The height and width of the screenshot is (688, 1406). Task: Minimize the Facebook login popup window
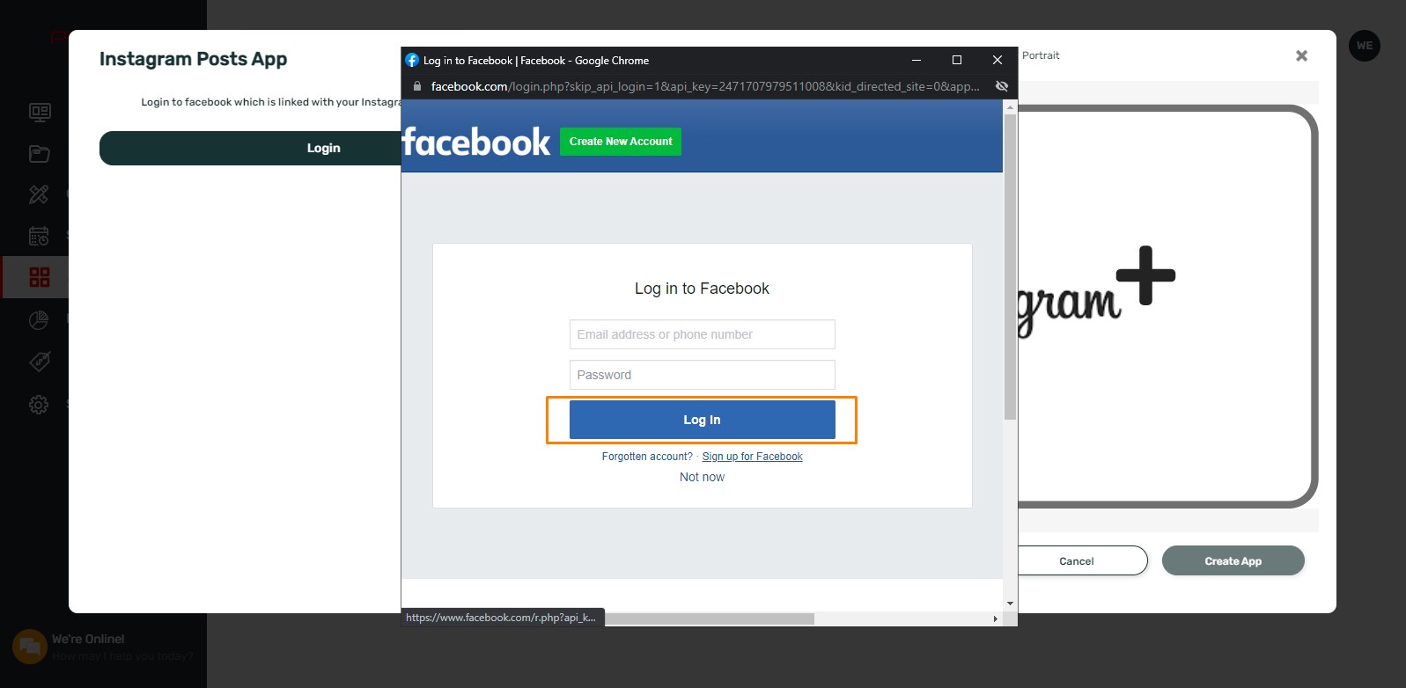tap(916, 60)
